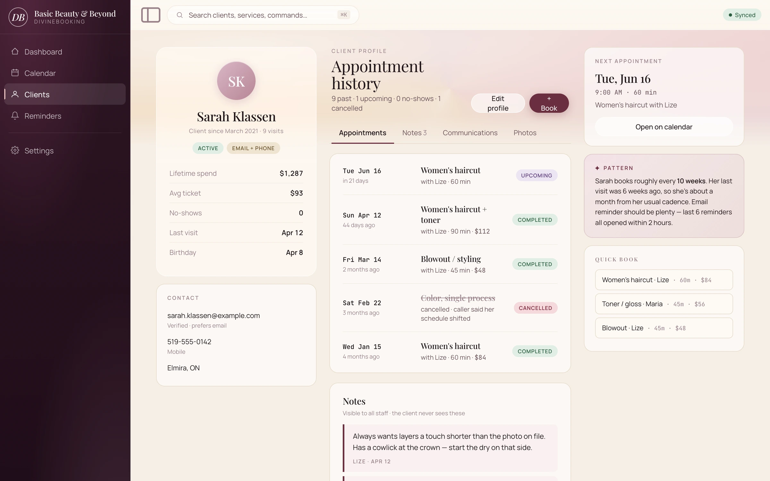Click the CANCELLED status badge
The image size is (770, 481).
pos(535,308)
